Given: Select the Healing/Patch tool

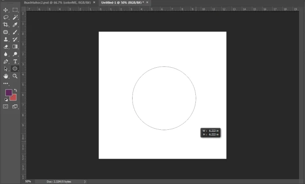Looking at the screenshot, I should coord(6,32).
